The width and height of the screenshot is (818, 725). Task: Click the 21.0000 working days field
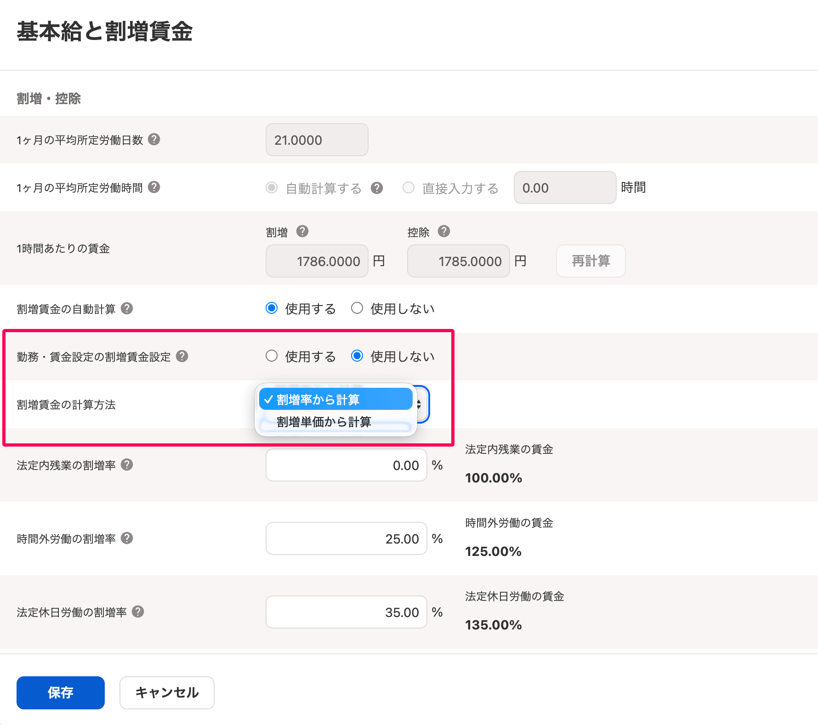click(x=317, y=140)
